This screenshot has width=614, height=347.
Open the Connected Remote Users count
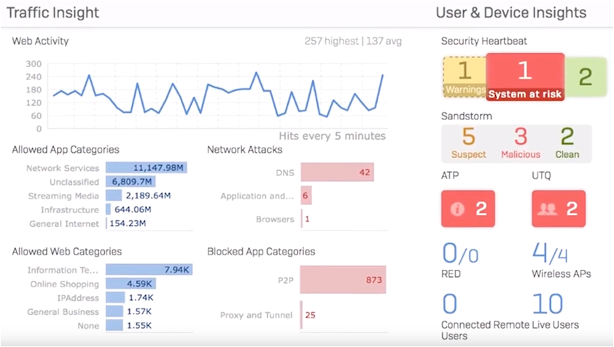tap(451, 304)
